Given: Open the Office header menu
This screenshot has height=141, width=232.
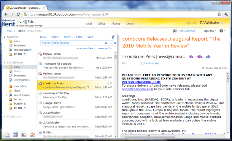Looking at the screenshot, I should point(103,24).
